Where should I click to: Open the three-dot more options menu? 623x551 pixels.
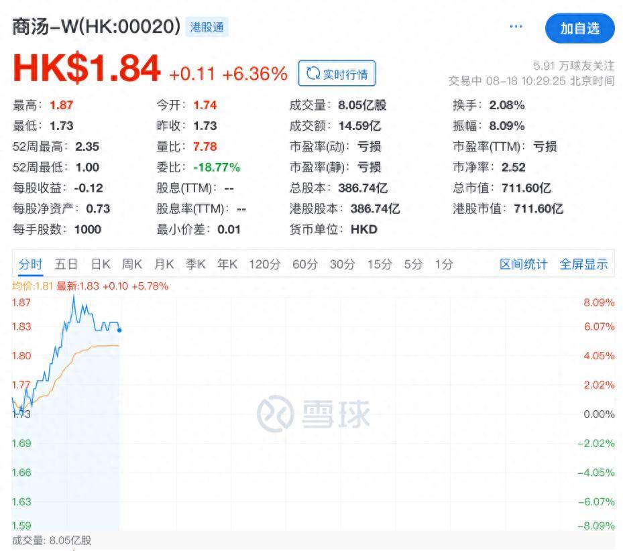[516, 27]
